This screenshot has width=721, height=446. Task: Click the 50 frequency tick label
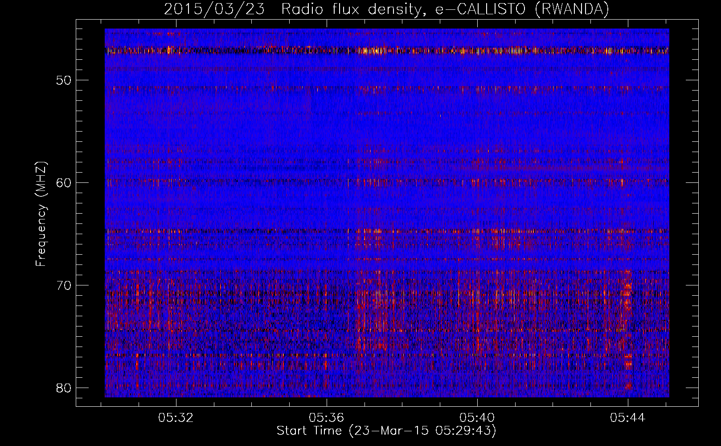click(x=64, y=80)
